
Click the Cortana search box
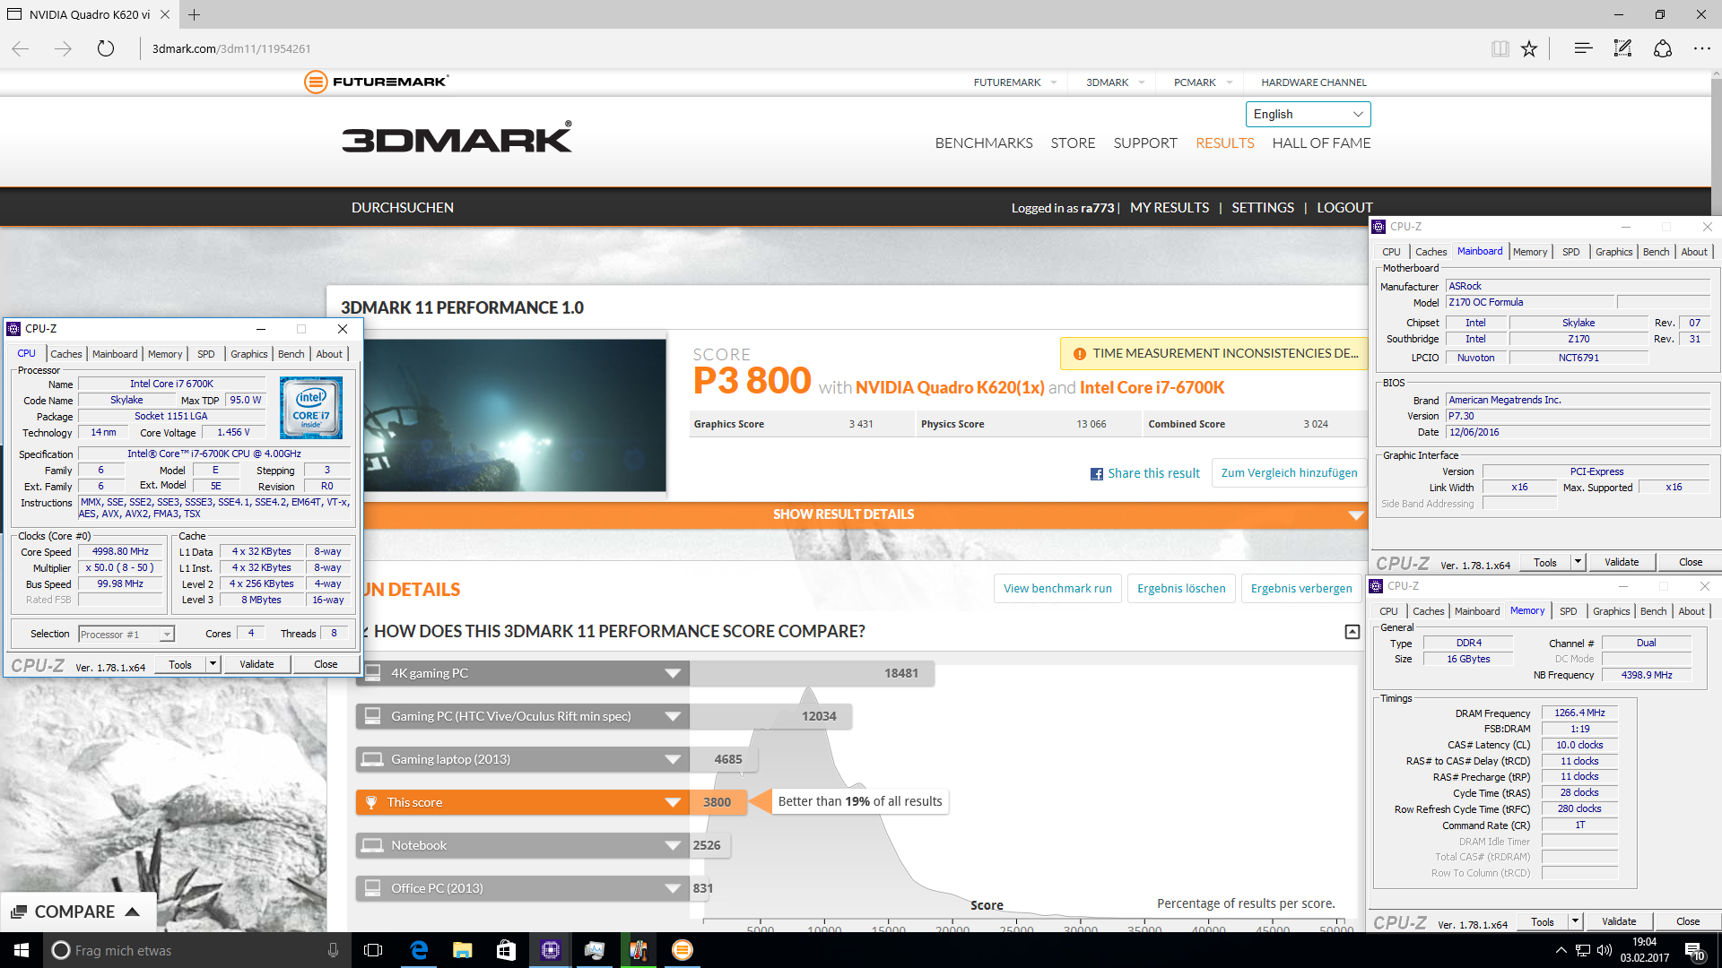pos(197,950)
